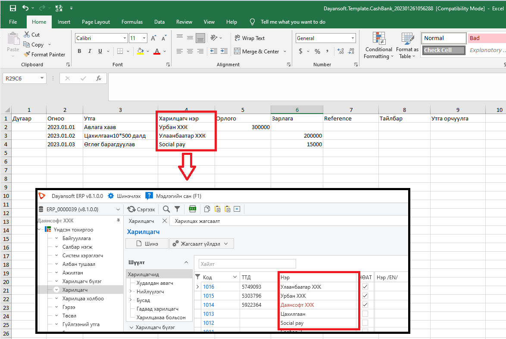Image resolution: width=506 pixels, height=339 pixels.
Task: Open the font name dropdown
Action: click(x=125, y=38)
